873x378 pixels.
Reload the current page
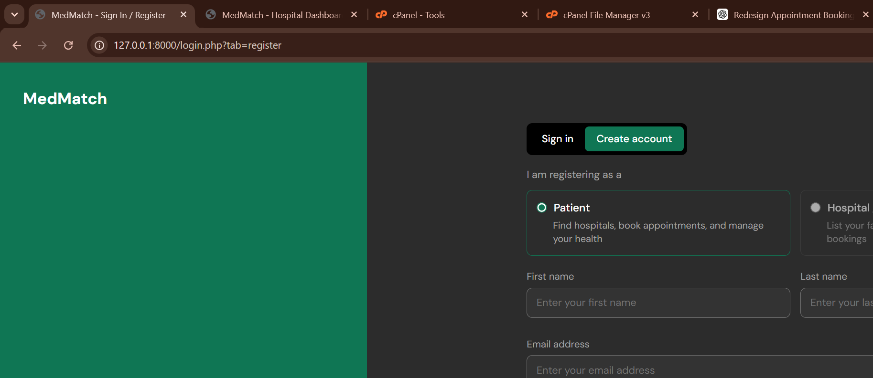pyautogui.click(x=68, y=45)
